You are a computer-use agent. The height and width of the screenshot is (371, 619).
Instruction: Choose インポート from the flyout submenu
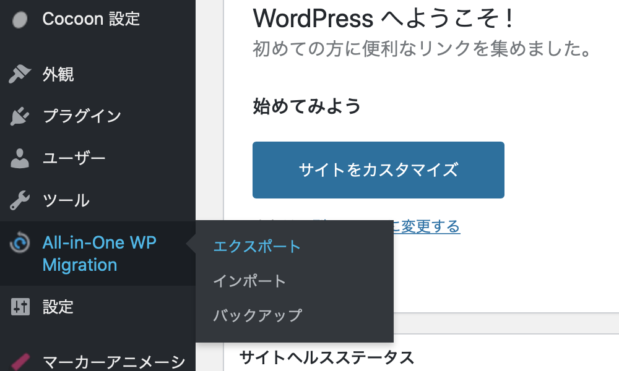[249, 281]
